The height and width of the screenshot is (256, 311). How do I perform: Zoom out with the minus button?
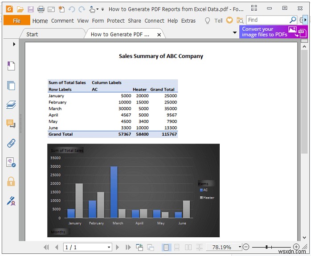click(246, 247)
